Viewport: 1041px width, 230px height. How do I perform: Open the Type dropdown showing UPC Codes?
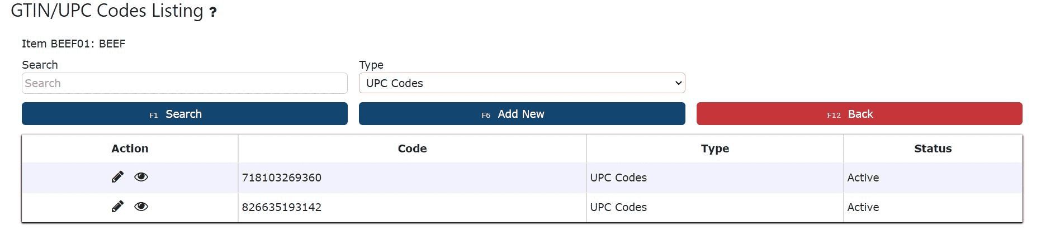point(522,83)
